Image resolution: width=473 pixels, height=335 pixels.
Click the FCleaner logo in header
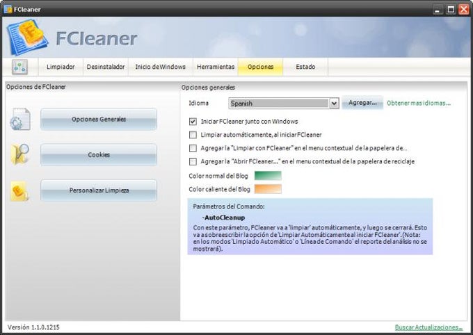tap(27, 37)
